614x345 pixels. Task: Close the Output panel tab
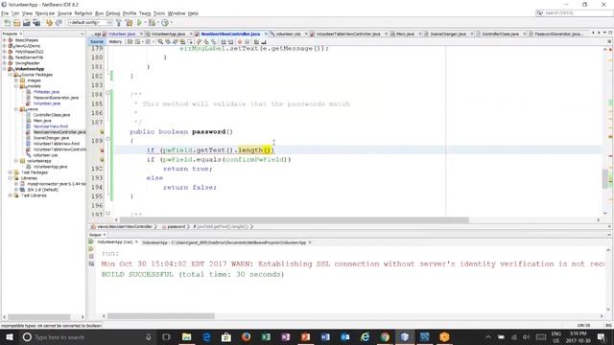point(105,235)
